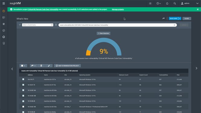Image resolution: width=201 pixels, height=113 pixels.
Task: Click the insightVM logo
Action: [15, 3]
